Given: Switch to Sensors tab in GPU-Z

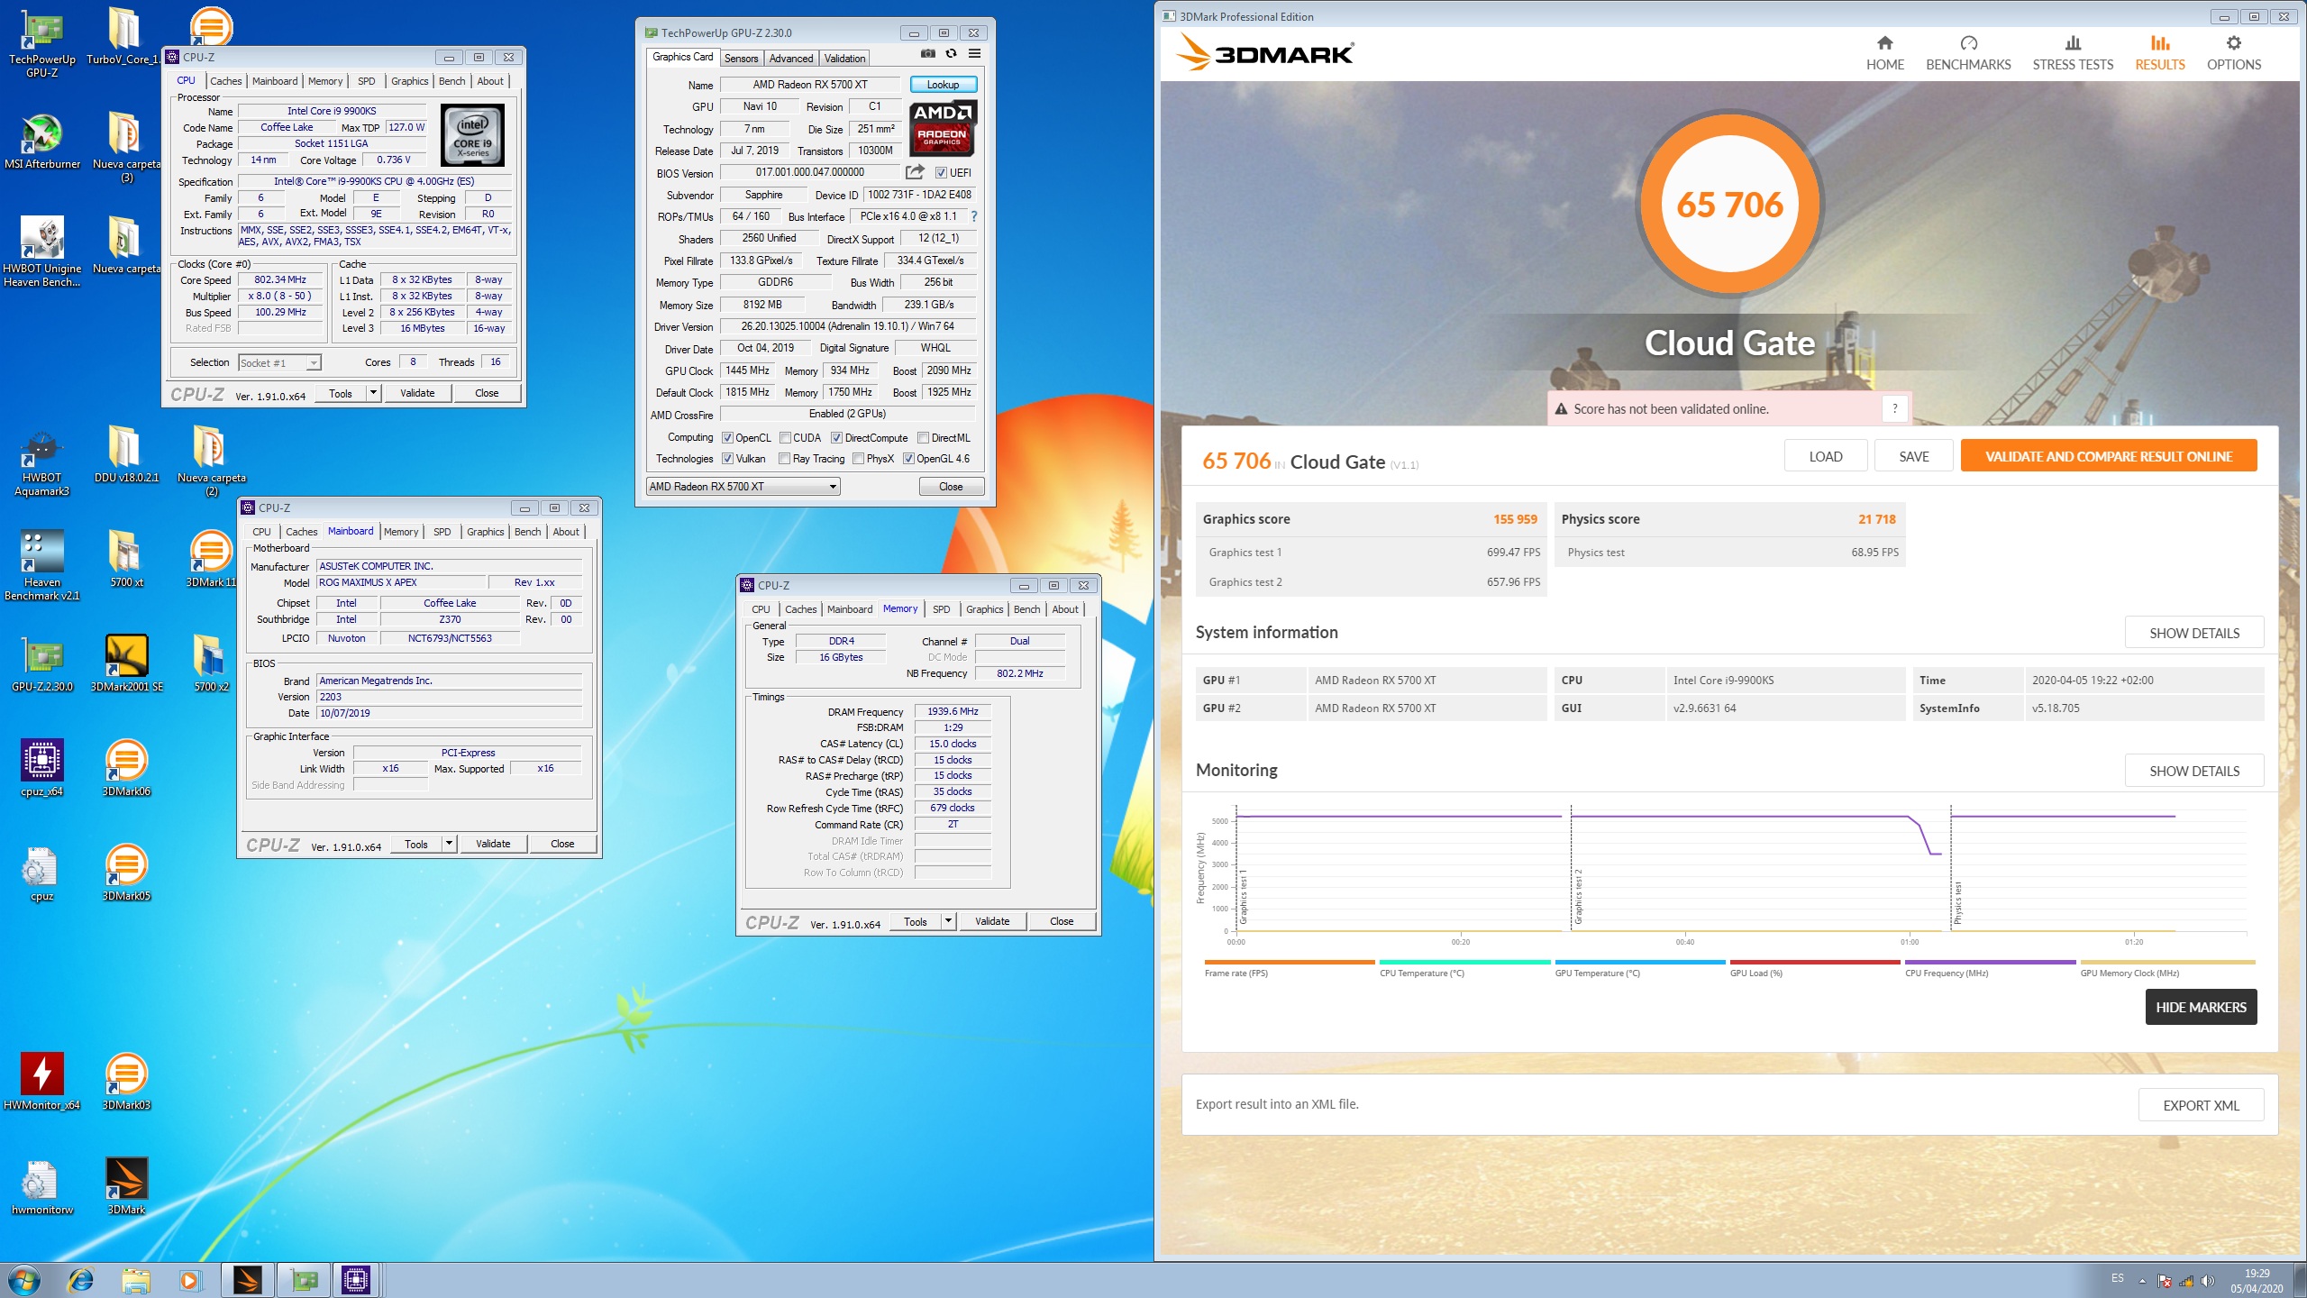Looking at the screenshot, I should click(x=741, y=59).
